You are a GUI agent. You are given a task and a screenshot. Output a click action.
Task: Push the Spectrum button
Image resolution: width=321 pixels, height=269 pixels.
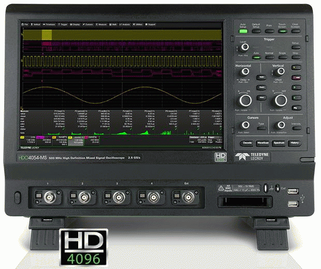(279, 143)
